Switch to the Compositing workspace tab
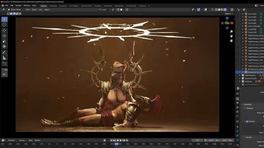 (131, 6)
